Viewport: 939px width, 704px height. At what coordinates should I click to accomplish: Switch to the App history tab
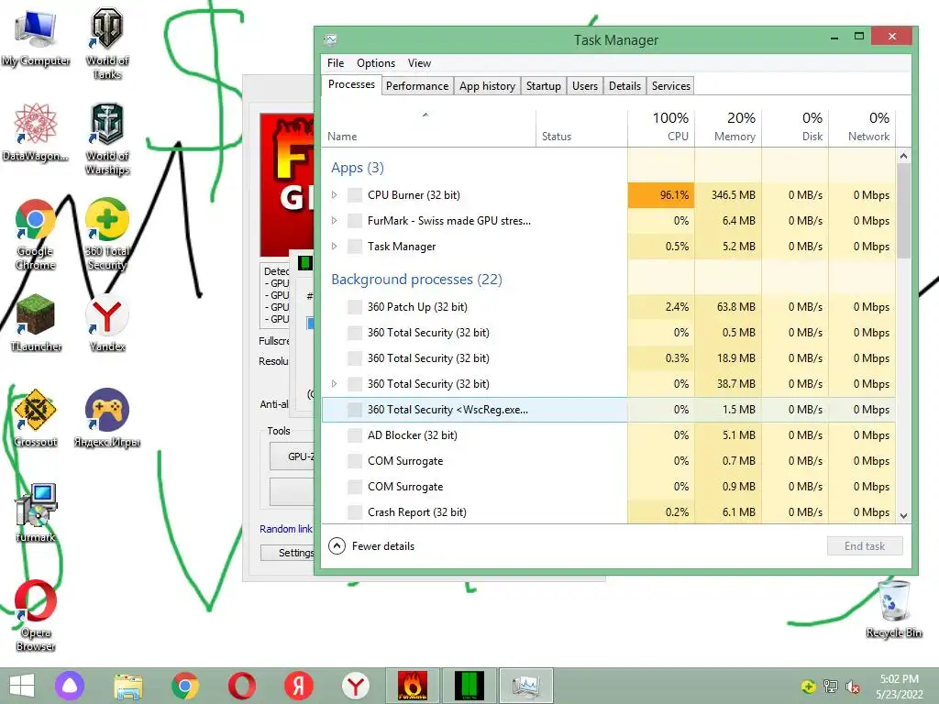tap(488, 86)
